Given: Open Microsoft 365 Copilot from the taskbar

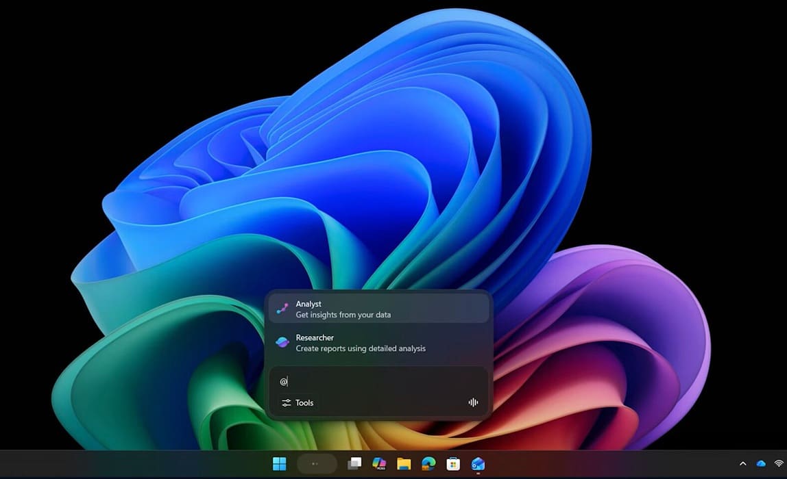Looking at the screenshot, I should 379,463.
